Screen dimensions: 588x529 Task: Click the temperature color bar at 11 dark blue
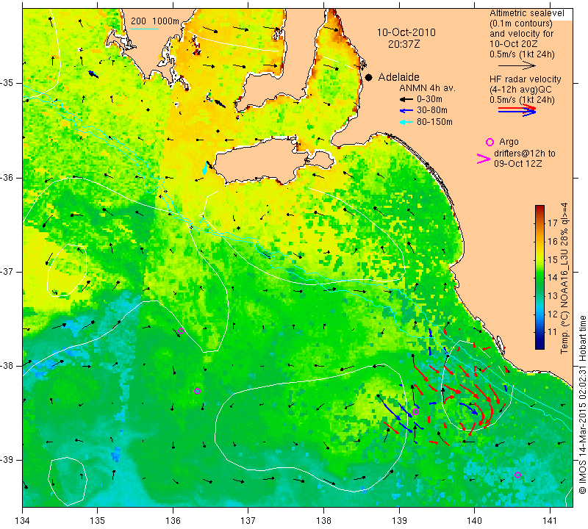tap(539, 332)
